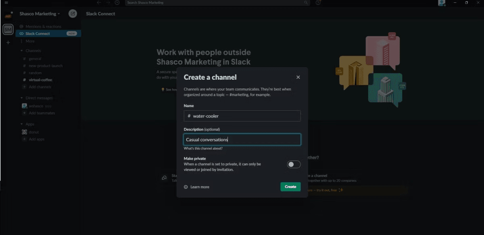Open the Learn more link

click(x=200, y=187)
